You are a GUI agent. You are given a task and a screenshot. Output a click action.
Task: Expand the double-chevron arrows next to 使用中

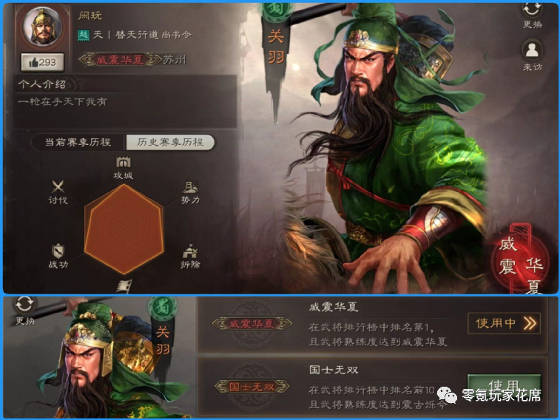(x=530, y=324)
